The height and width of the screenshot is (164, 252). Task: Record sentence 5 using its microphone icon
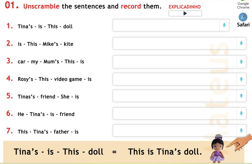tap(241, 96)
